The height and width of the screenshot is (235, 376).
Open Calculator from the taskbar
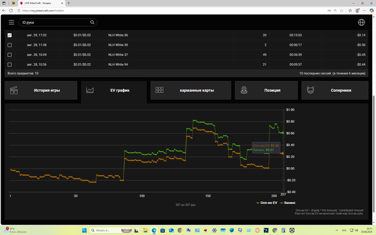pyautogui.click(x=283, y=231)
